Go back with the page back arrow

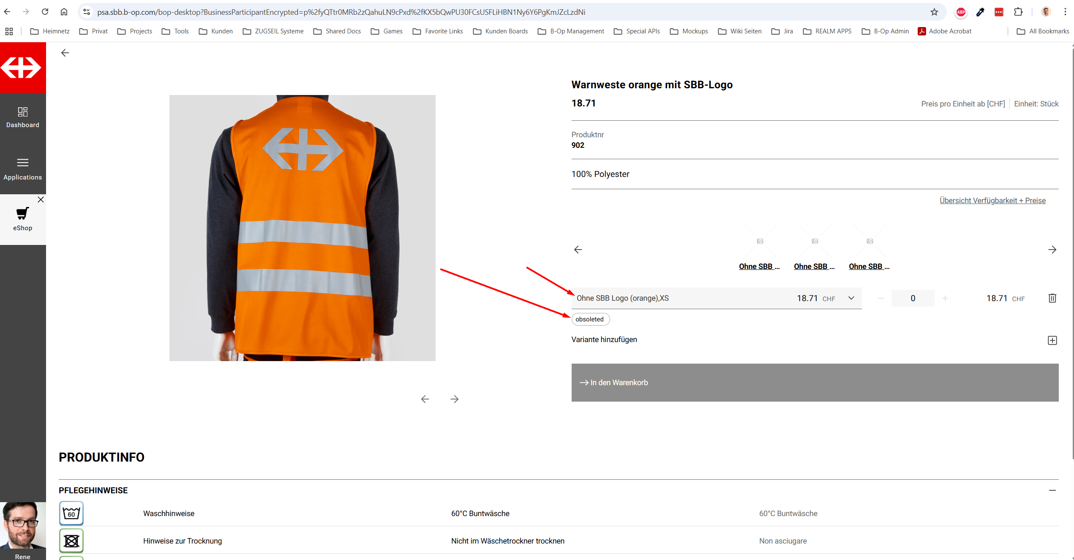[x=65, y=53]
